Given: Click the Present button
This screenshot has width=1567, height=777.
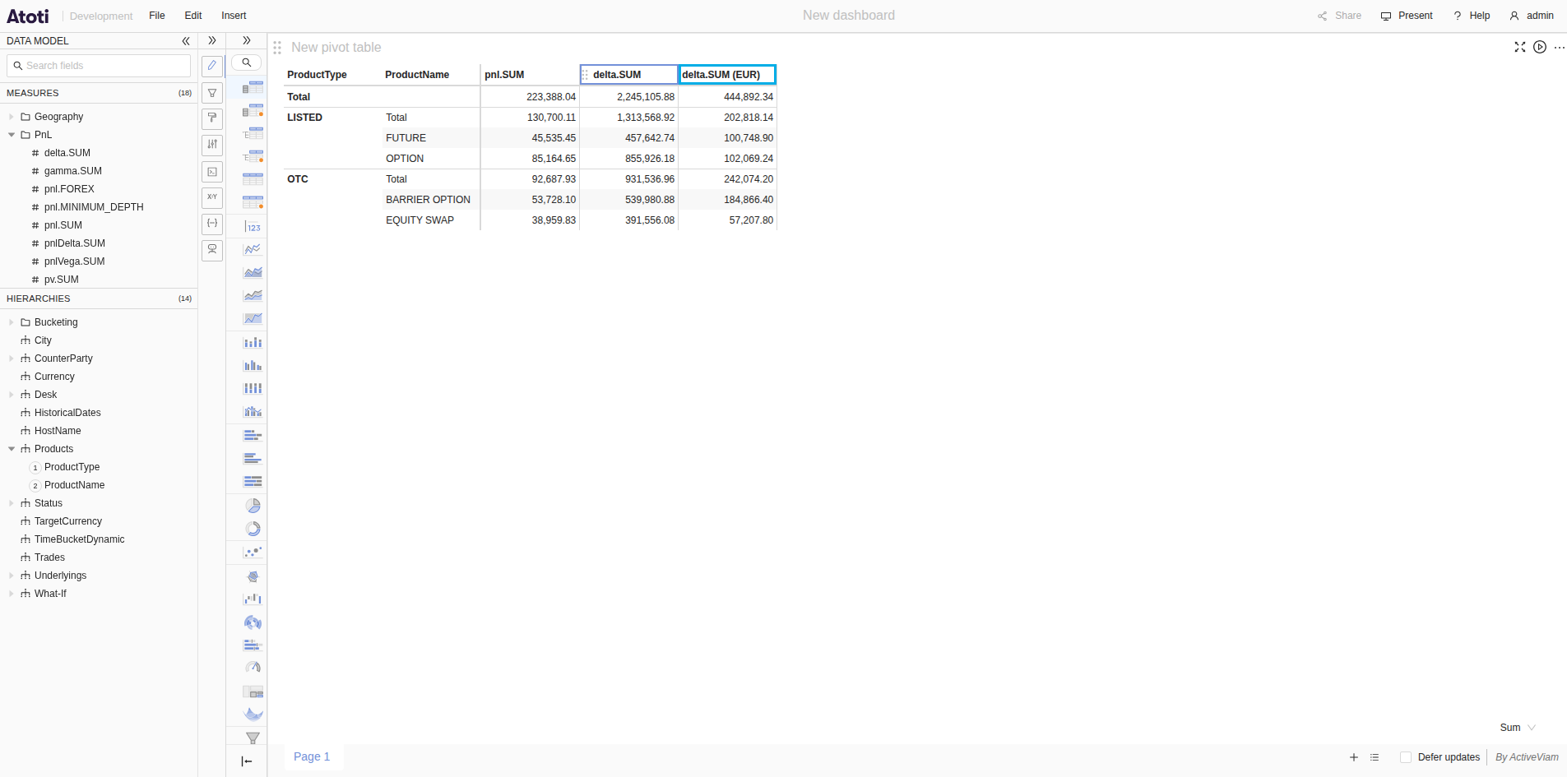Looking at the screenshot, I should 1407,16.
